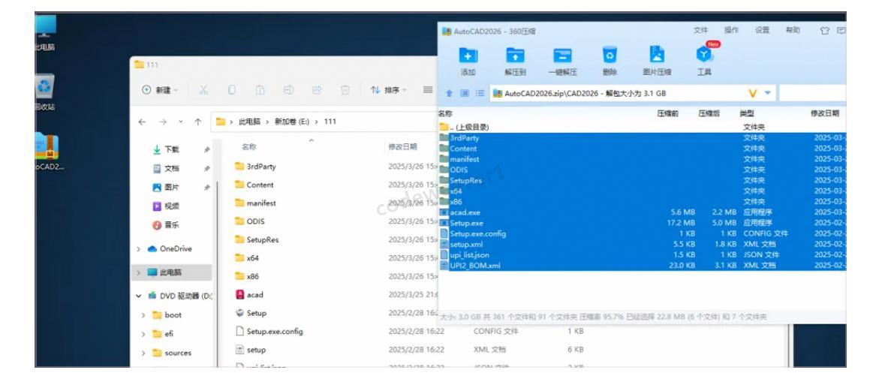882x379 pixels.
Task: Sort archive list by 压缩后 column header
Action: point(709,113)
